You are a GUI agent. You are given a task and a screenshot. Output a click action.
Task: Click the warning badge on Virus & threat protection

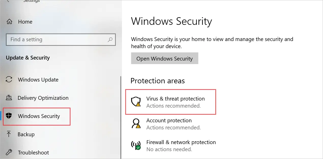[x=138, y=104]
